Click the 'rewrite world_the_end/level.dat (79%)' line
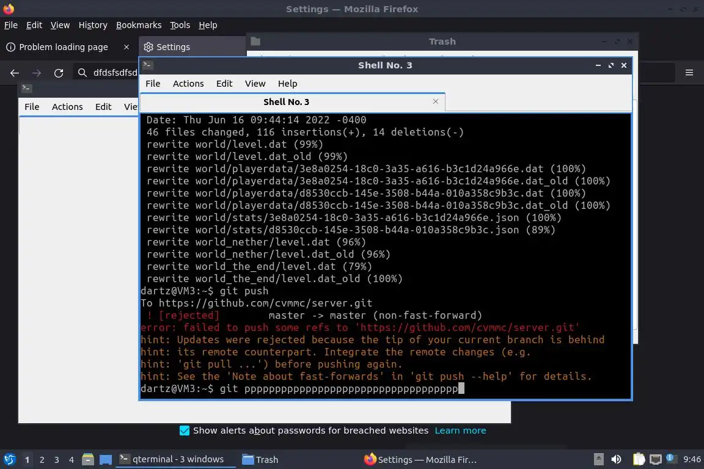Viewport: 704px width, 469px height. coord(259,267)
